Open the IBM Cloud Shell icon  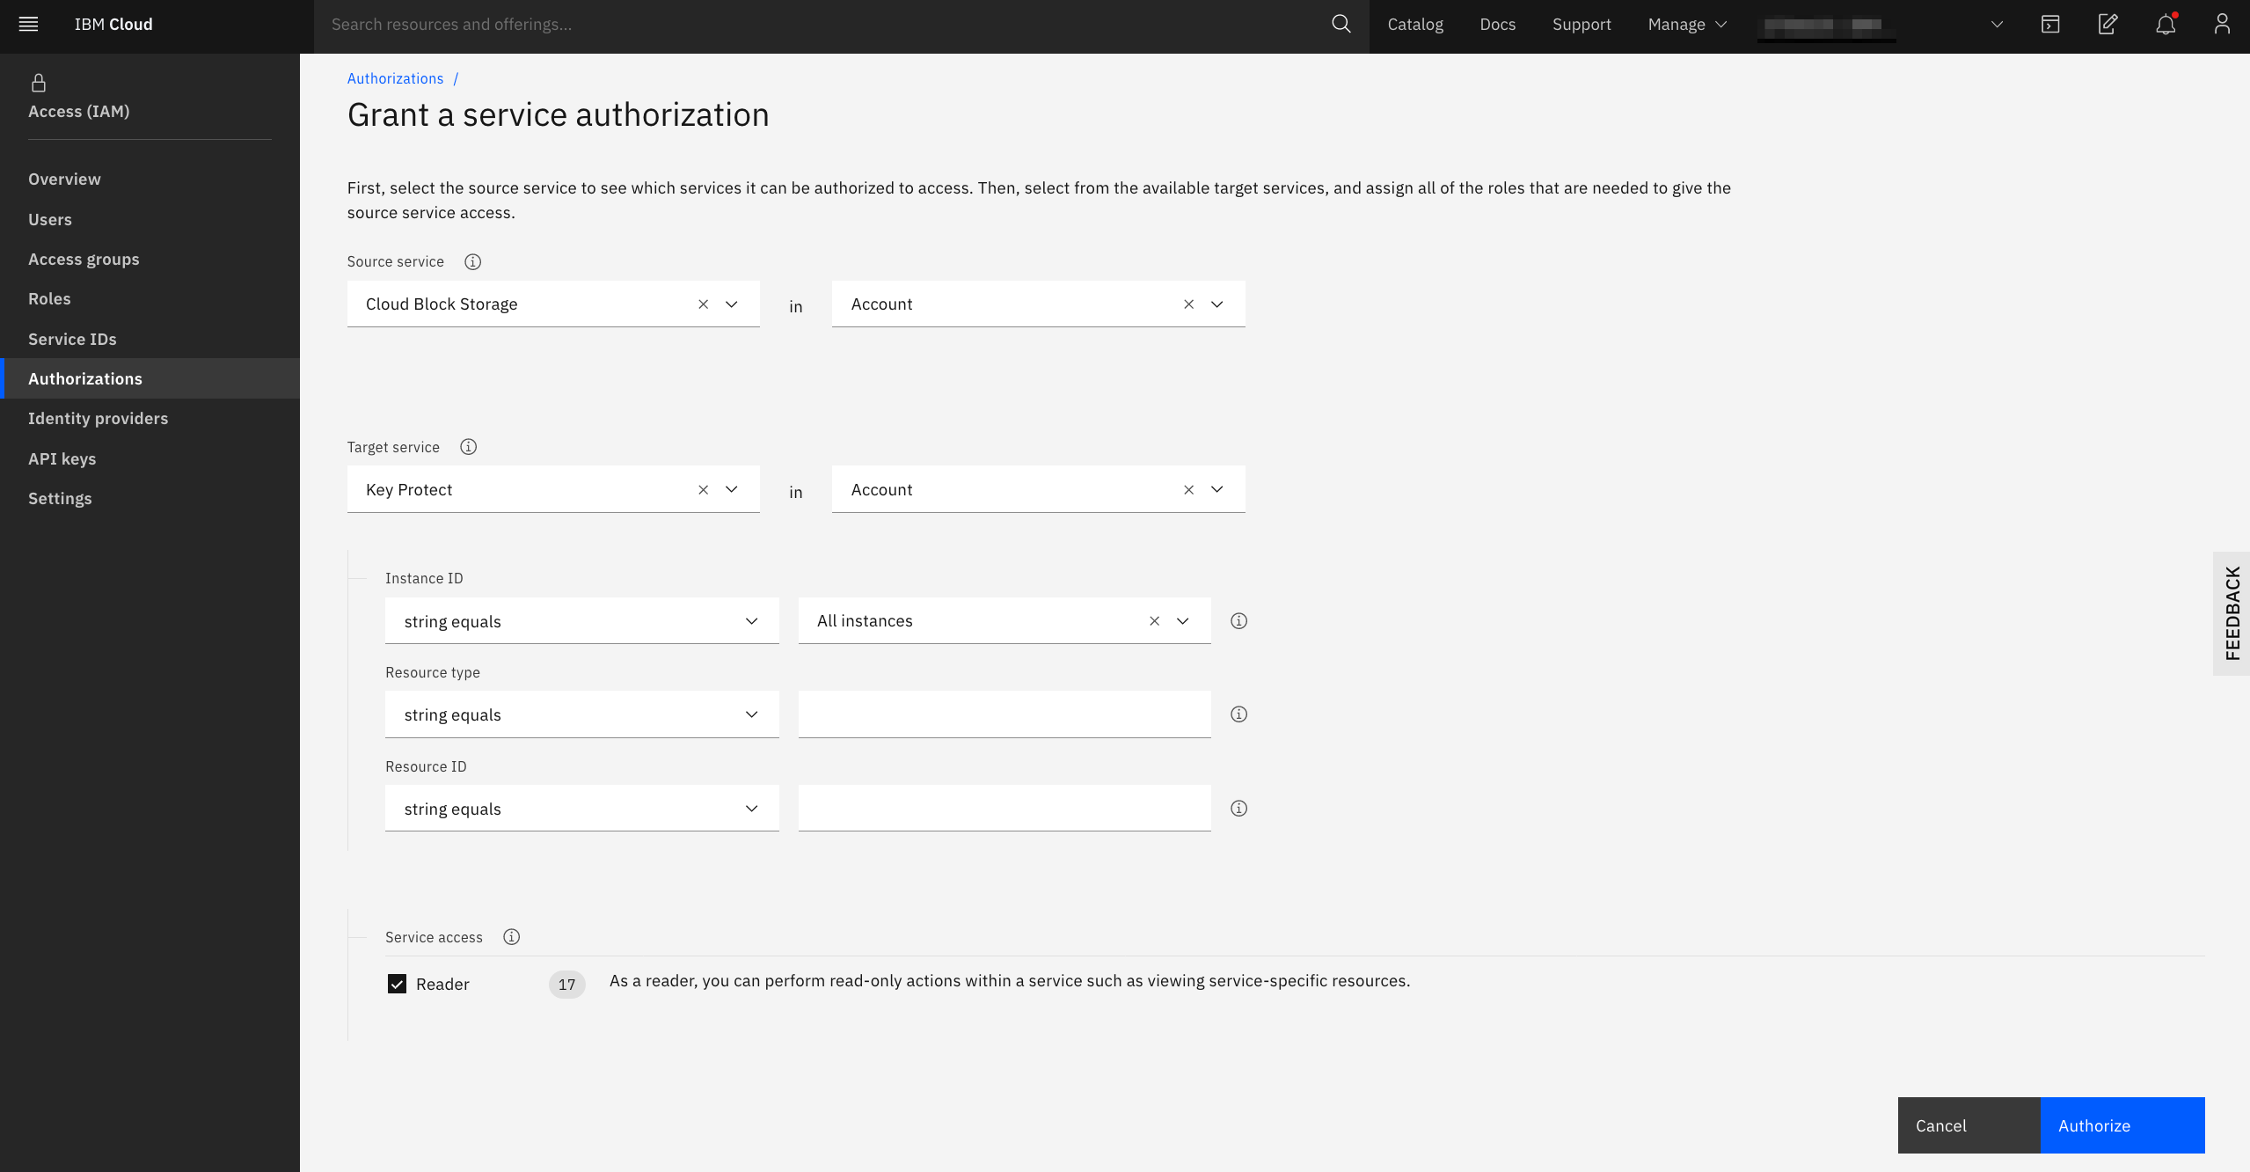(x=2050, y=25)
